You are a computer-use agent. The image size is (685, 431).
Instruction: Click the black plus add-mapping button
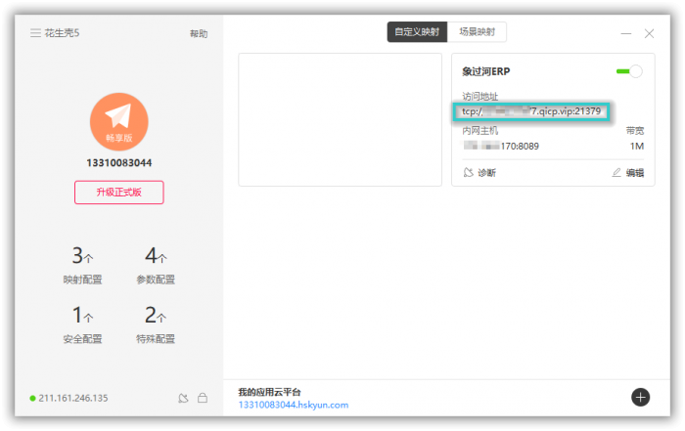pos(640,397)
